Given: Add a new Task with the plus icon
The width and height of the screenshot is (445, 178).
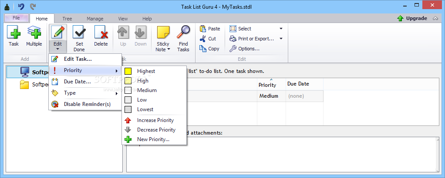Looking at the screenshot, I should point(13,32).
